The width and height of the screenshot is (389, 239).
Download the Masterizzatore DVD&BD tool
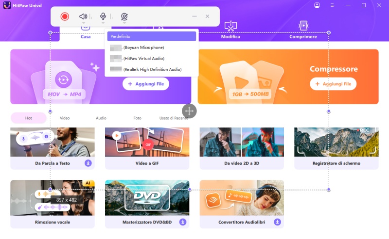[x=183, y=222]
